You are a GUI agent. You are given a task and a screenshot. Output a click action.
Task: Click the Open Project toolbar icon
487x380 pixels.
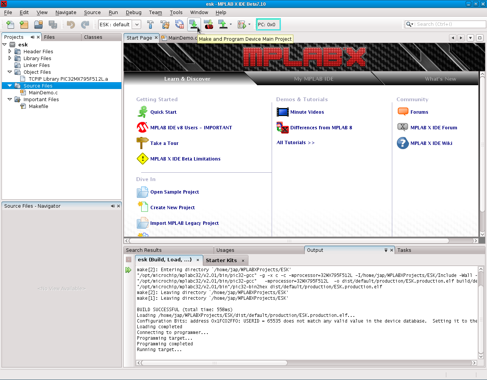coord(38,25)
